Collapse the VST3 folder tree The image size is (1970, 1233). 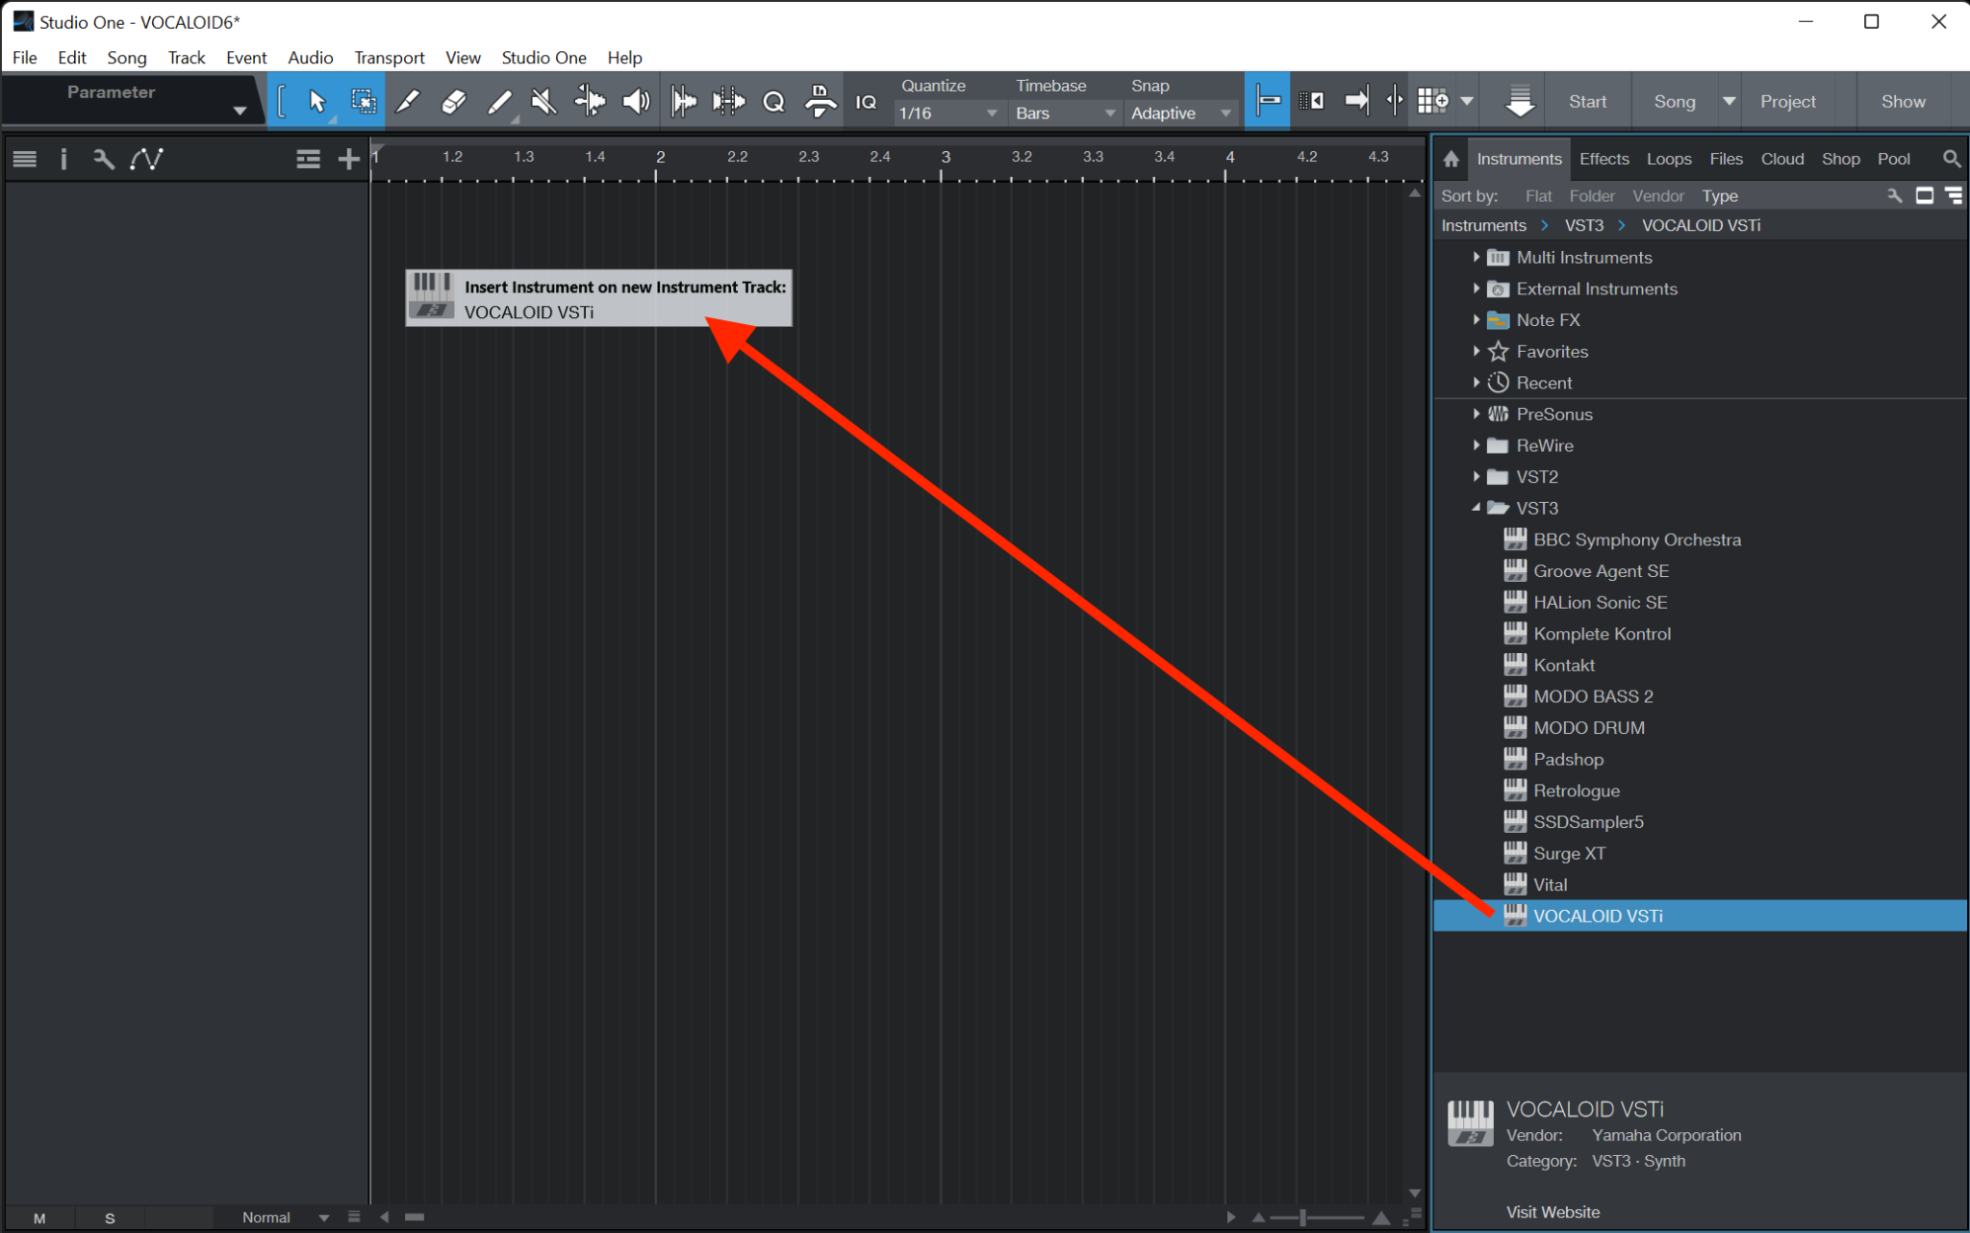[1477, 508]
